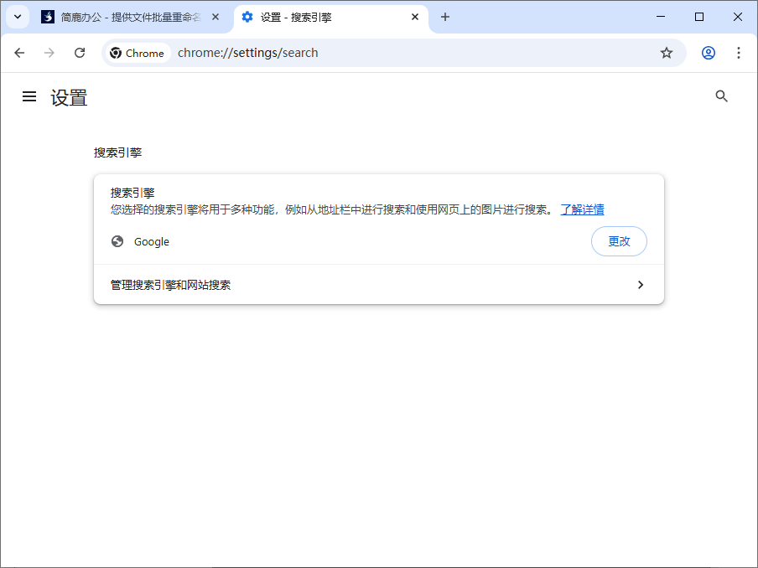Open the 了解详情 link
This screenshot has height=568, width=758.
click(582, 209)
